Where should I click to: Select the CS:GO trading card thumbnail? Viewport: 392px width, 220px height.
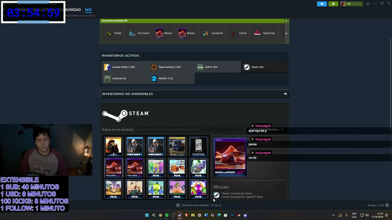coord(113,146)
